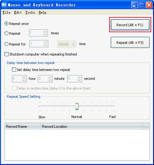The image size is (154, 165).
Task: Minimize the Mouse and Keyboard Recorder window
Action: pyautogui.click(x=134, y=5)
